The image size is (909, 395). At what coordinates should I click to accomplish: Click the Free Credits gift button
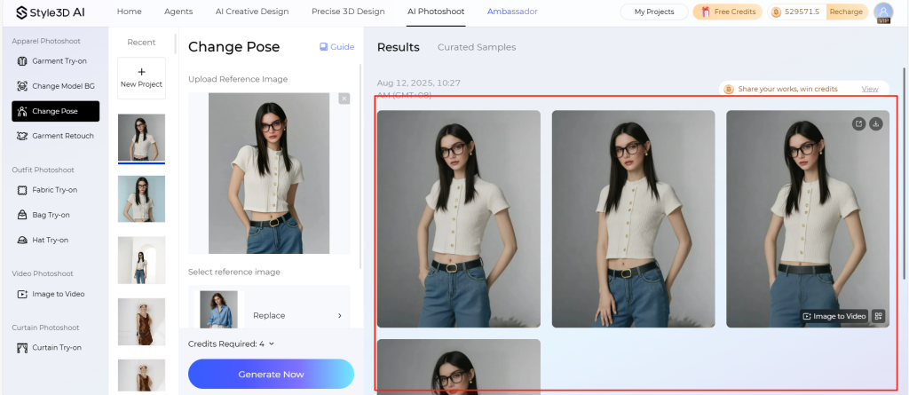click(728, 12)
